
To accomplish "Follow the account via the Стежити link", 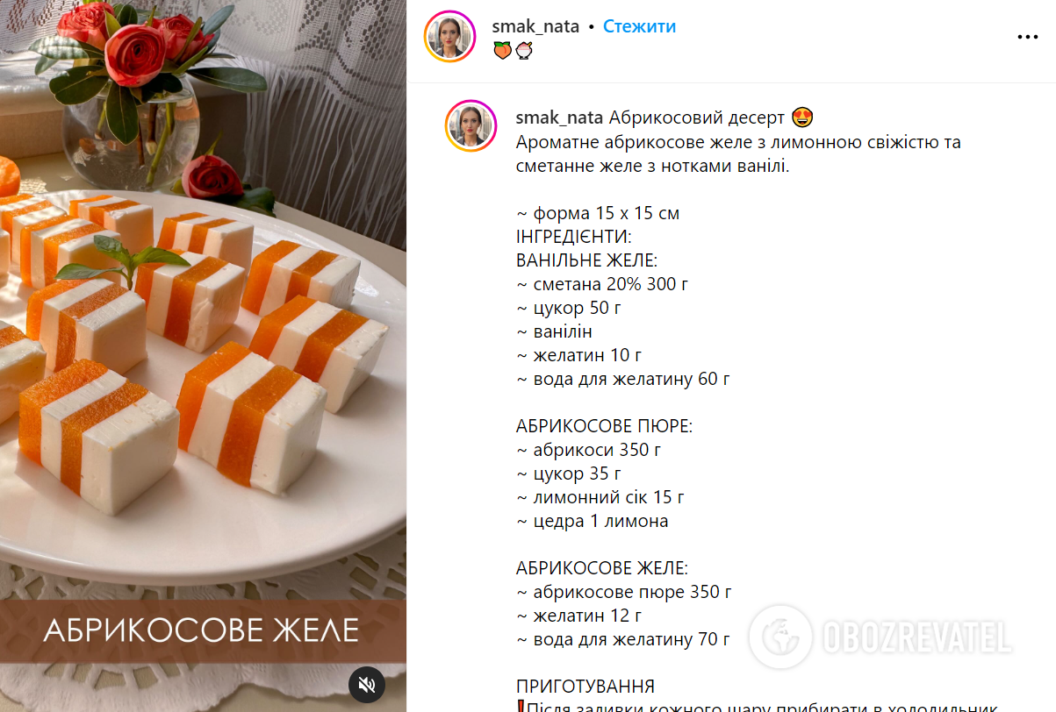I will tap(639, 26).
